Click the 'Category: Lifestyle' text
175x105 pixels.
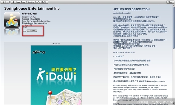(x=29, y=17)
